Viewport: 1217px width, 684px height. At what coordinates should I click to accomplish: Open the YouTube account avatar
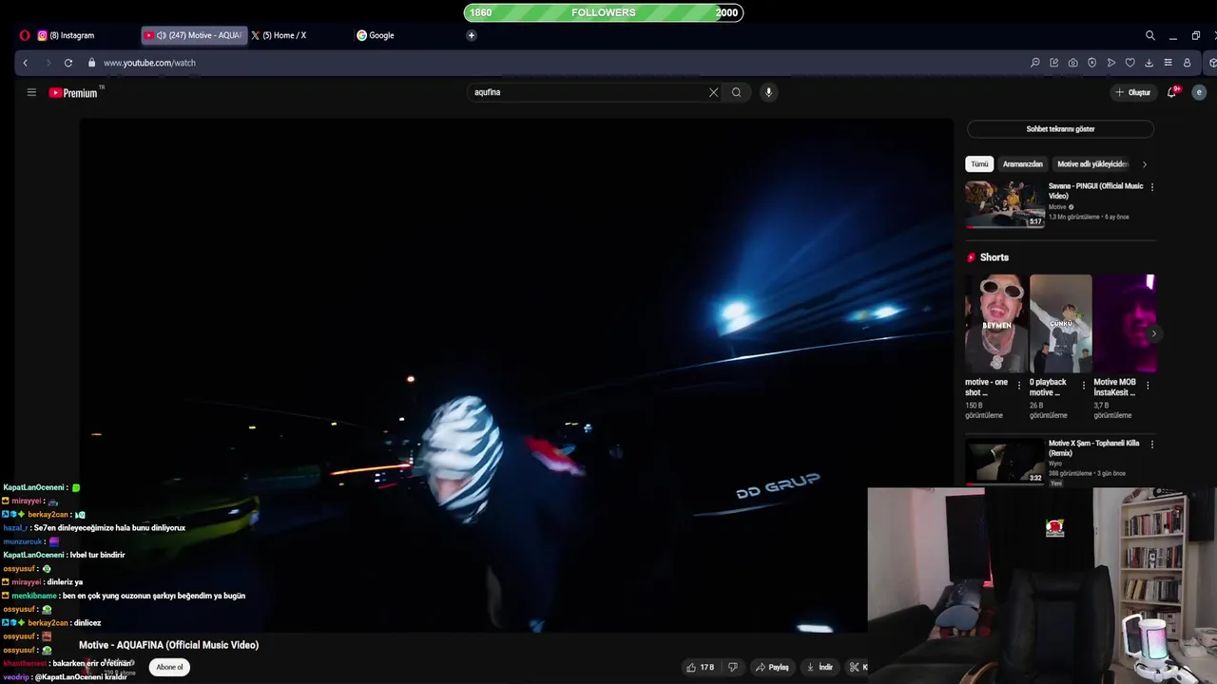[x=1199, y=92]
